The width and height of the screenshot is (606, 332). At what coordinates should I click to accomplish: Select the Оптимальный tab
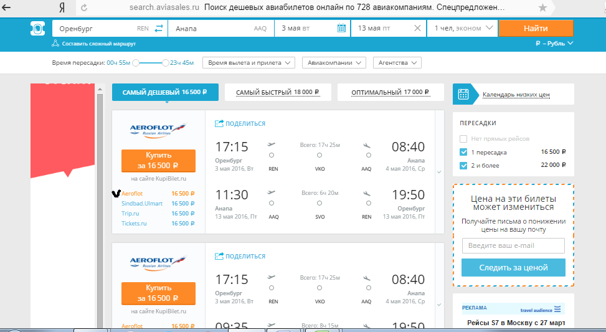[x=391, y=92]
